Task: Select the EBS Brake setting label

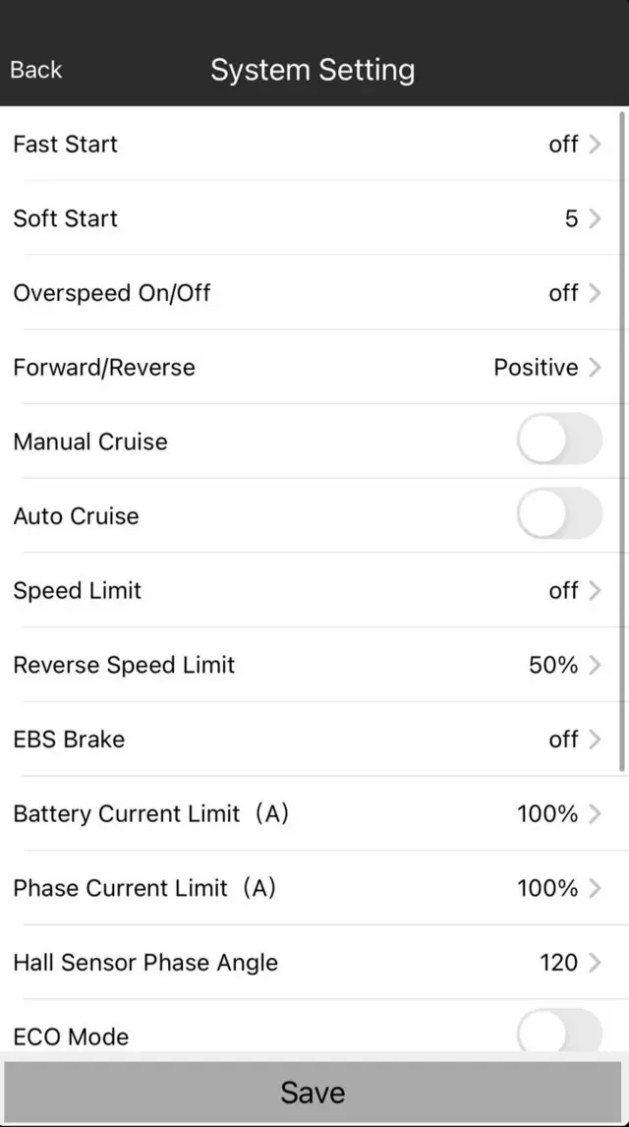Action: tap(69, 740)
